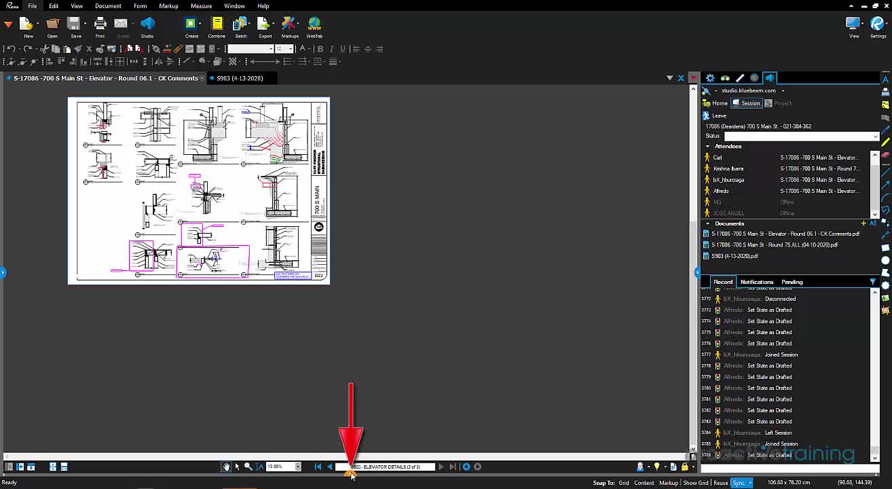The image size is (892, 489).
Task: Collapse the Documents section
Action: click(707, 223)
